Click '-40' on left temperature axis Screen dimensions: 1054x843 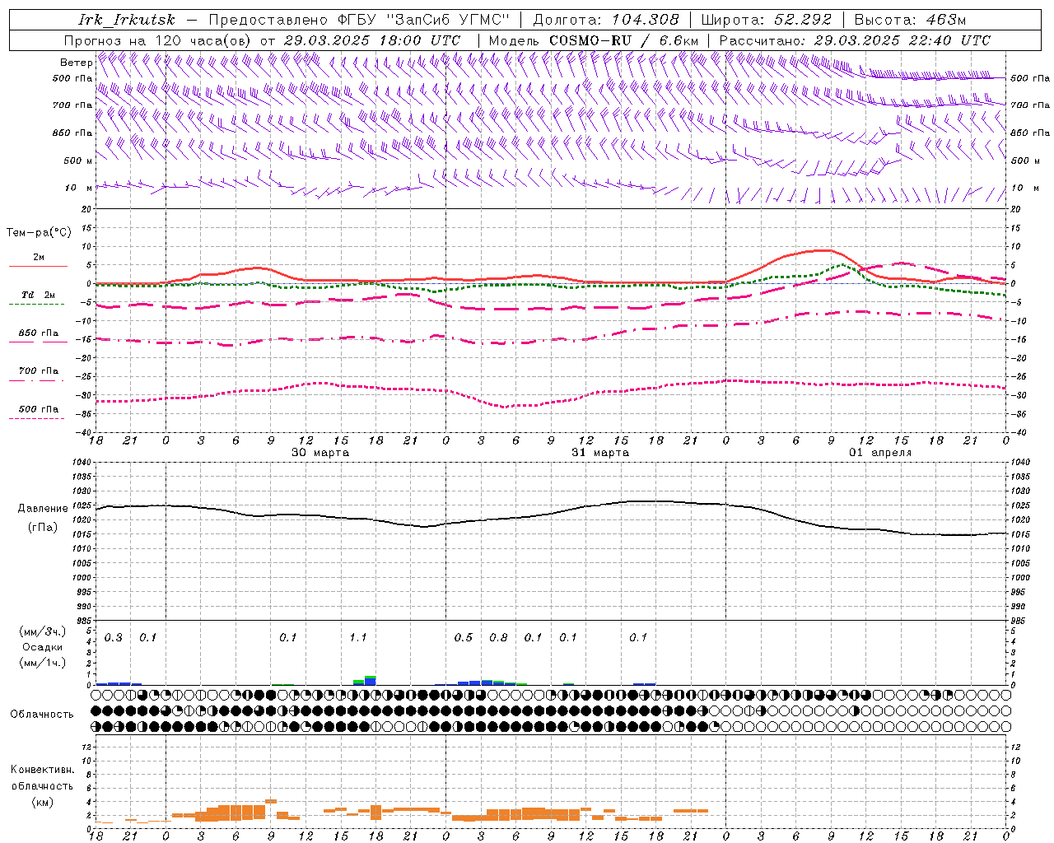[85, 432]
